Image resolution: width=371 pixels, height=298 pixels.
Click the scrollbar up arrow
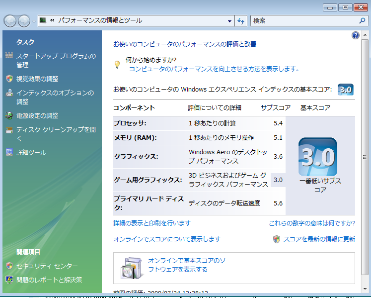click(365, 35)
